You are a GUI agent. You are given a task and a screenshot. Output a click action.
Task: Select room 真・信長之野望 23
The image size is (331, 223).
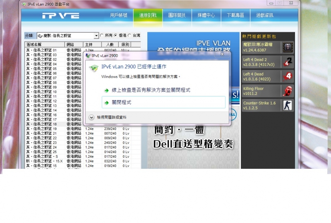41,143
